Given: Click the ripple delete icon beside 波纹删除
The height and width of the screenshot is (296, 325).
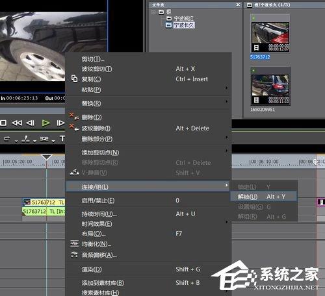Looking at the screenshot, I should 73,127.
